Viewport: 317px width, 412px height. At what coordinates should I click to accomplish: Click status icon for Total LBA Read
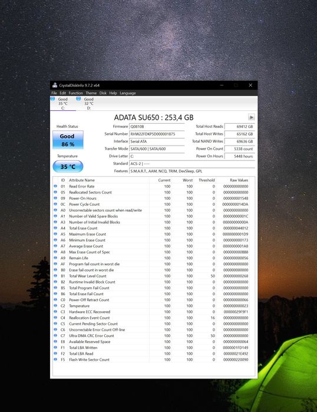click(x=55, y=354)
